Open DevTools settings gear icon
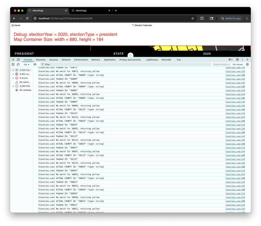 click(x=237, y=59)
